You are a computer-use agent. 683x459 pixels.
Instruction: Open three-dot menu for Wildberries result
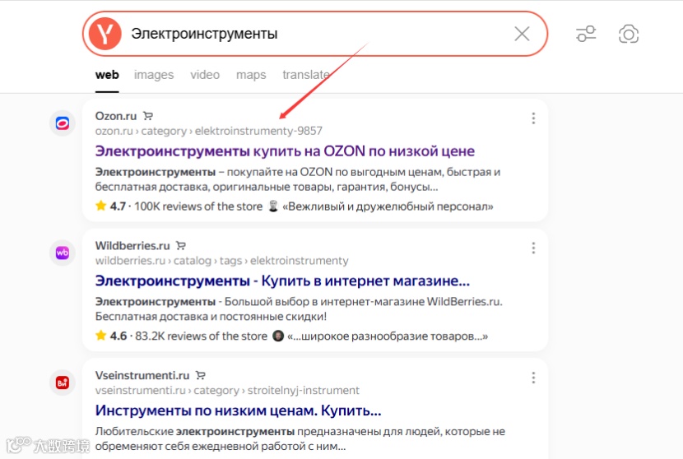tap(533, 248)
